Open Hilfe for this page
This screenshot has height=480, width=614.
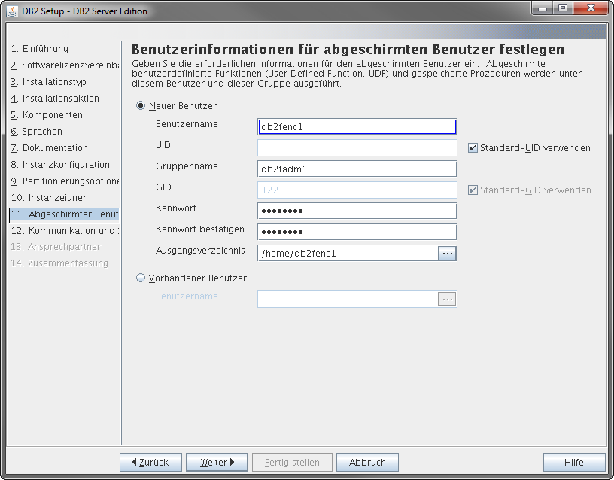574,463
